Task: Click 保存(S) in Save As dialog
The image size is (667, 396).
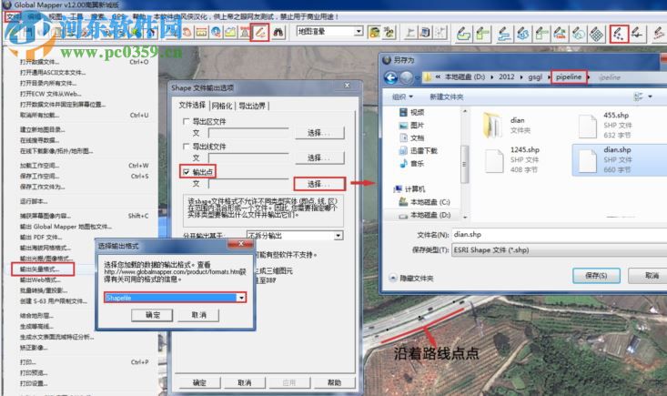Action: (596, 276)
